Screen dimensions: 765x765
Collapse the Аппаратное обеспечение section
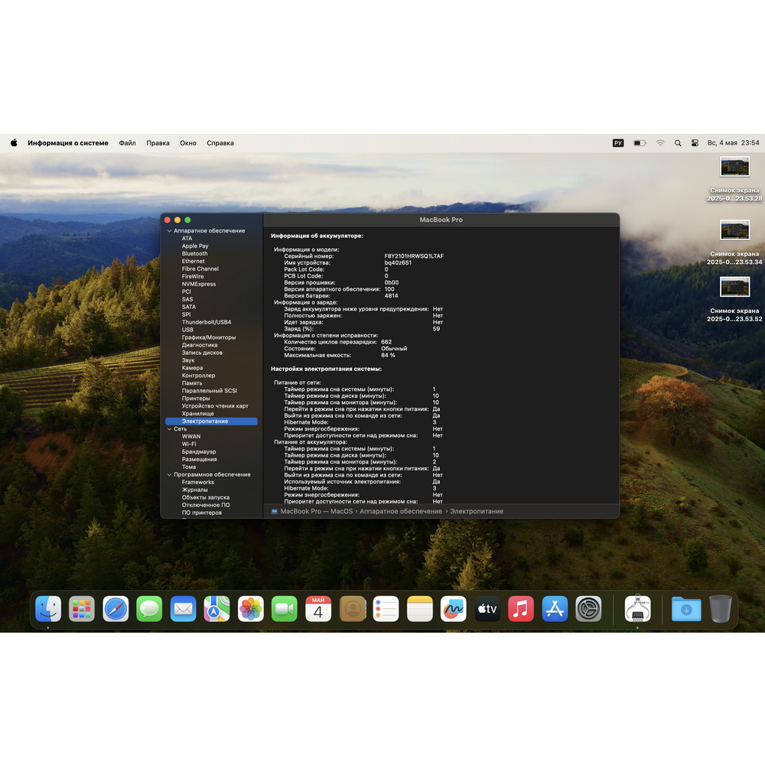coord(169,231)
